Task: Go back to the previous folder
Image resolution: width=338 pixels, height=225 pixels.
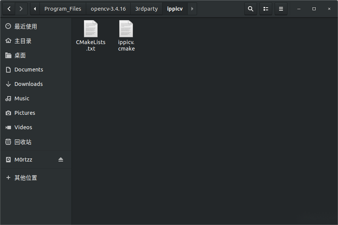Action: coord(9,9)
